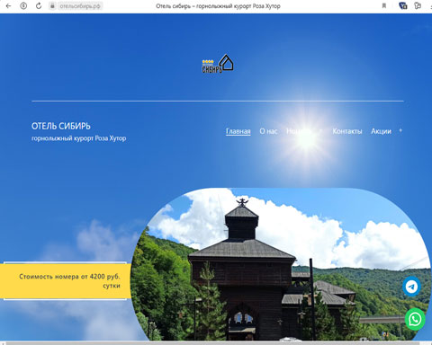This screenshot has width=432, height=345.
Task: Click the ОТЕЛЬ СИБИРЬ site title
Action: coord(61,126)
